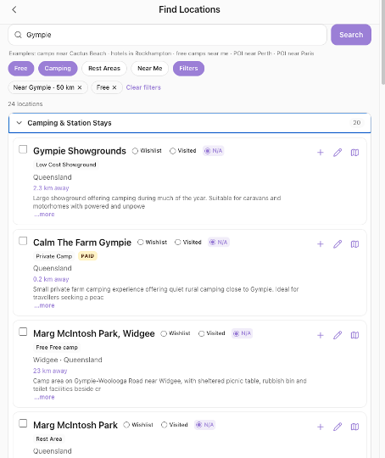Click into the Gympie search field
This screenshot has width=385, height=458.
pos(167,35)
